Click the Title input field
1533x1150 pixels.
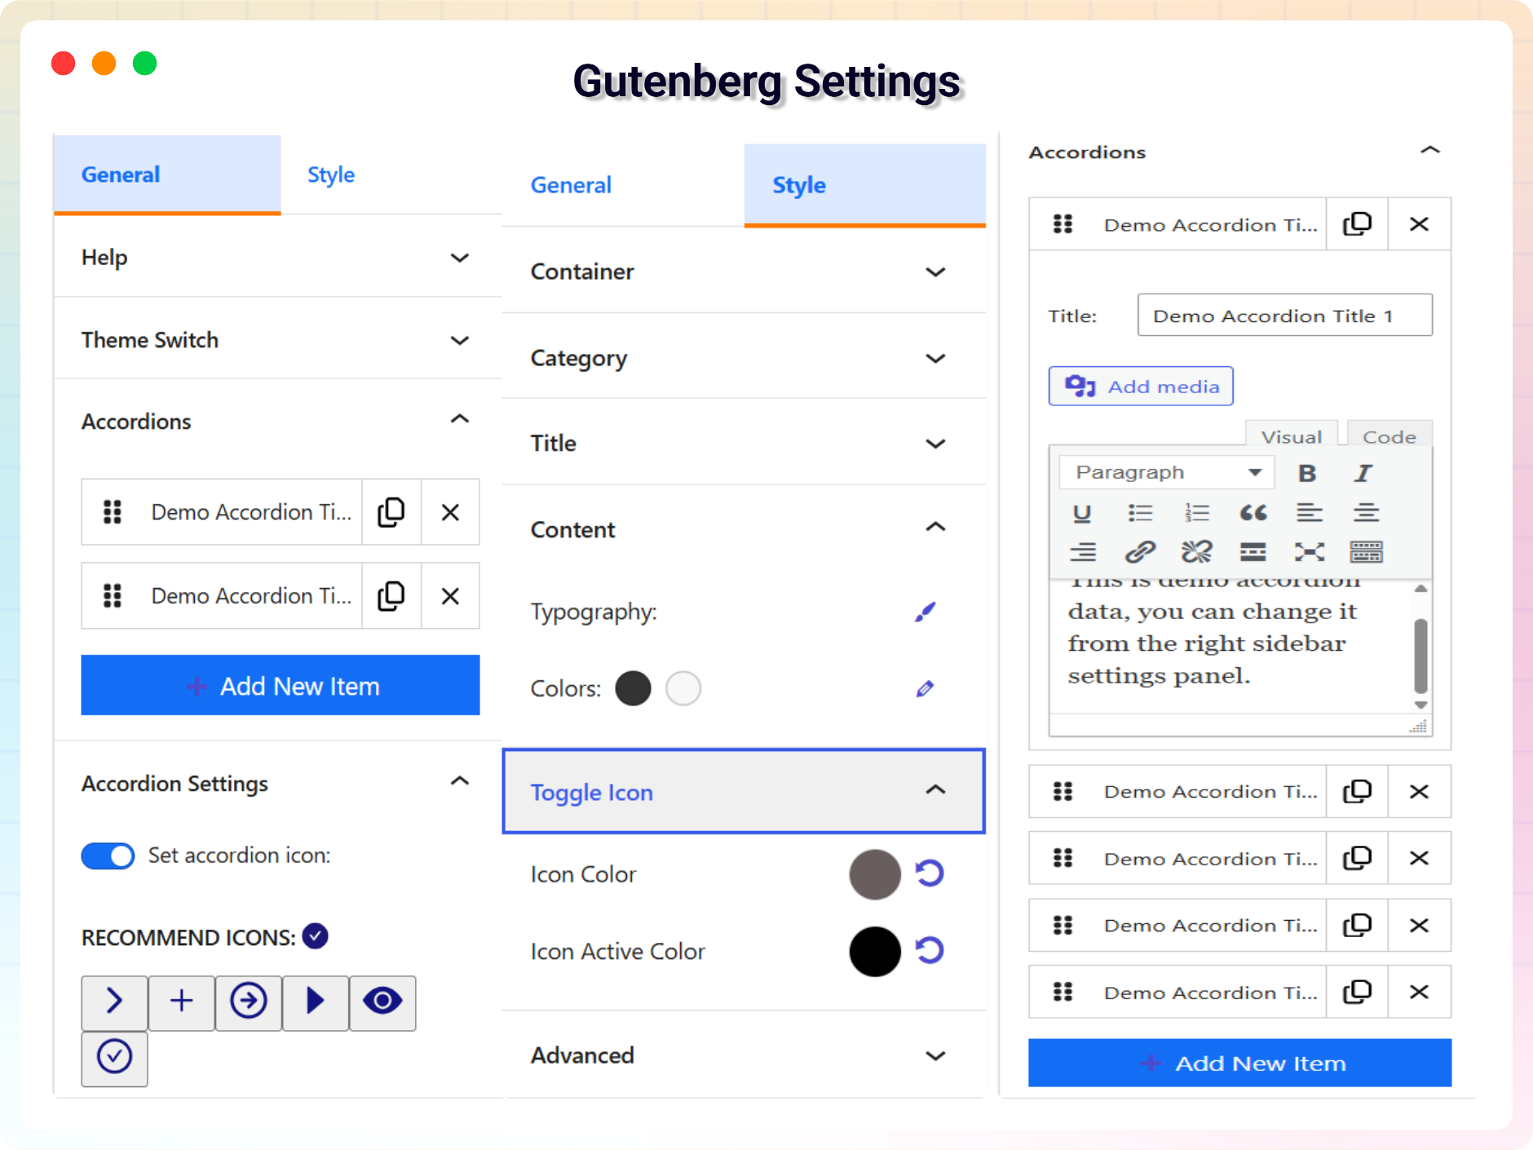pyautogui.click(x=1285, y=315)
